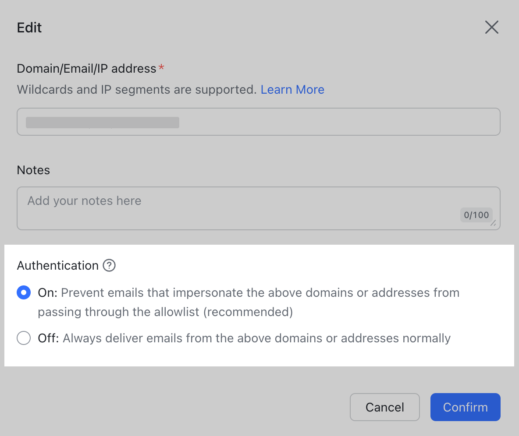Open the Learn More link

(292, 89)
